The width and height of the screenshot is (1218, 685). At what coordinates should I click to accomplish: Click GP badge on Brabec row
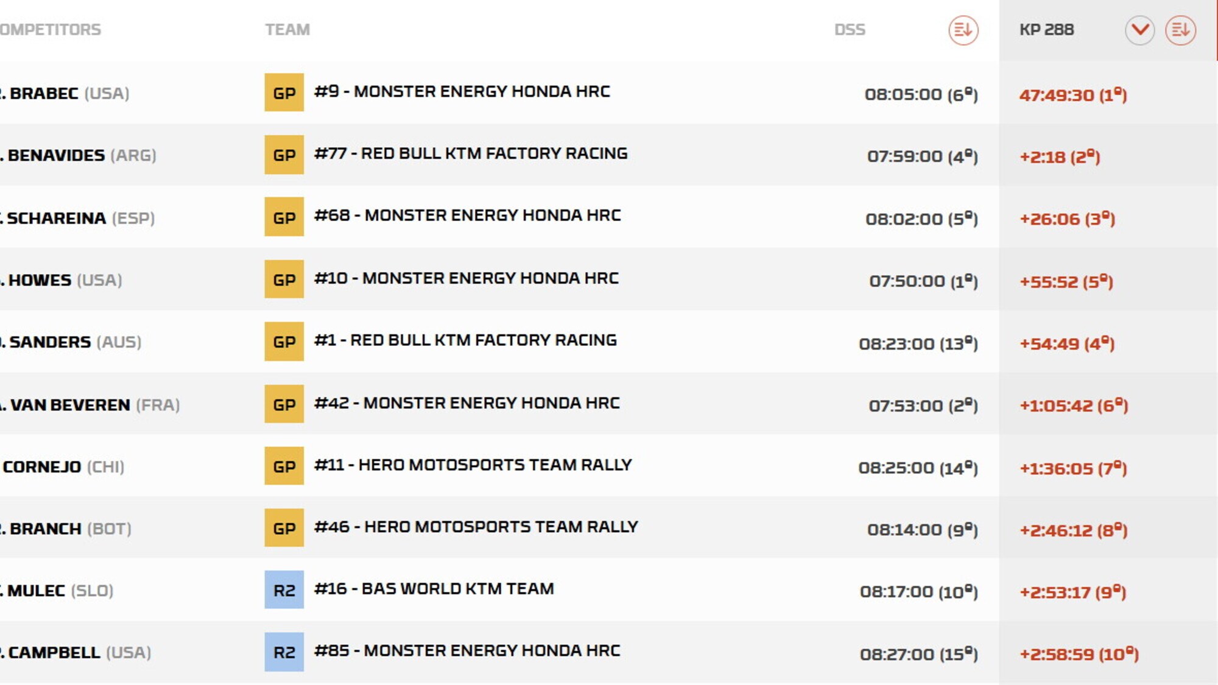click(x=284, y=93)
